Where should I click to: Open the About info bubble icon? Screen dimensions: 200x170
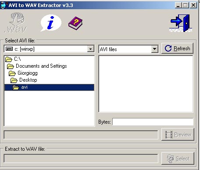coord(51,23)
